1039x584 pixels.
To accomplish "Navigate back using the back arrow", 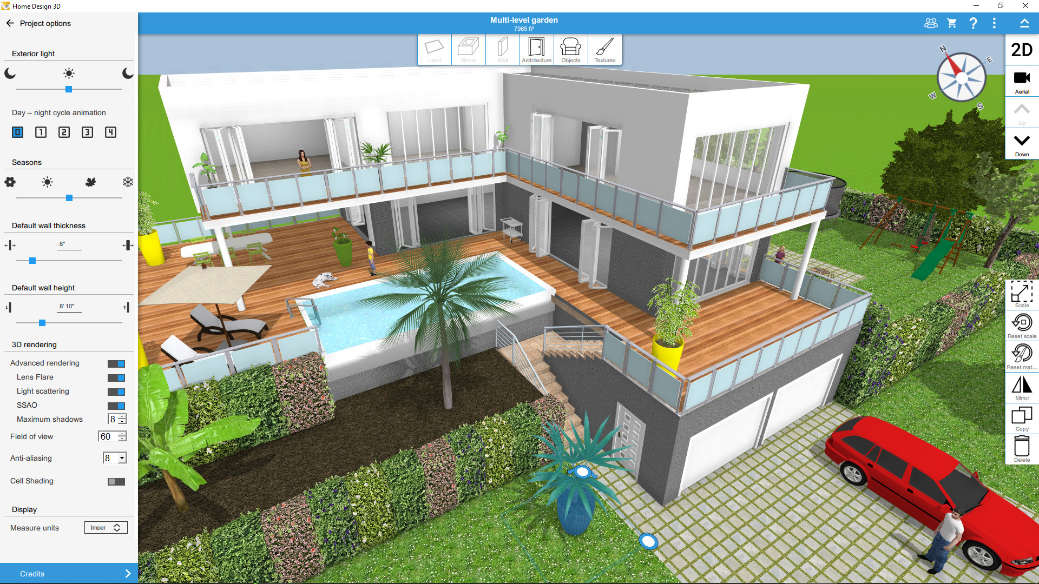I will [11, 24].
